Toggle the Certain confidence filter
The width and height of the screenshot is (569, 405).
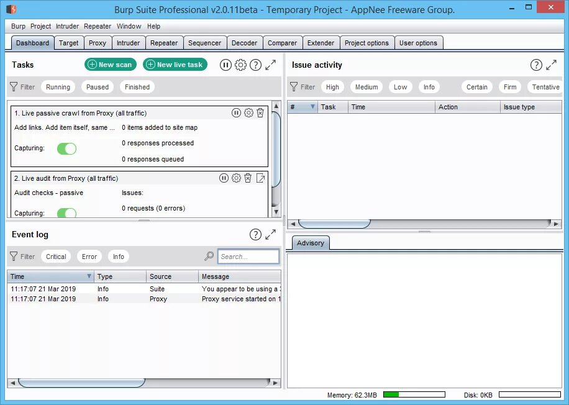(x=477, y=87)
